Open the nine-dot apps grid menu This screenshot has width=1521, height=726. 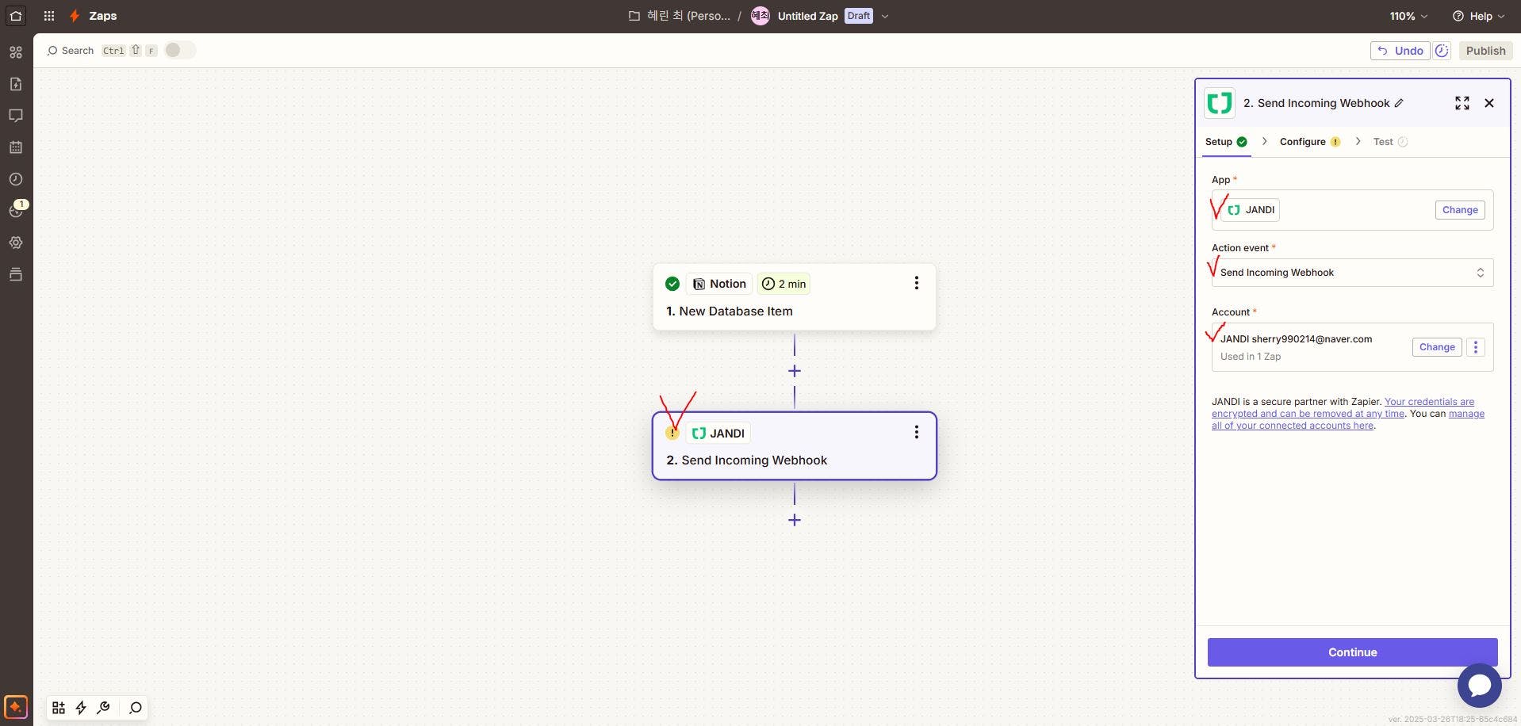pos(49,16)
